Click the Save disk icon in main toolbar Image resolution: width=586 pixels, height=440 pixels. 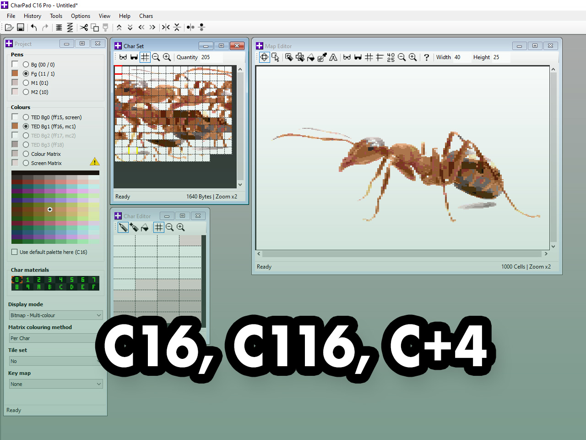21,27
